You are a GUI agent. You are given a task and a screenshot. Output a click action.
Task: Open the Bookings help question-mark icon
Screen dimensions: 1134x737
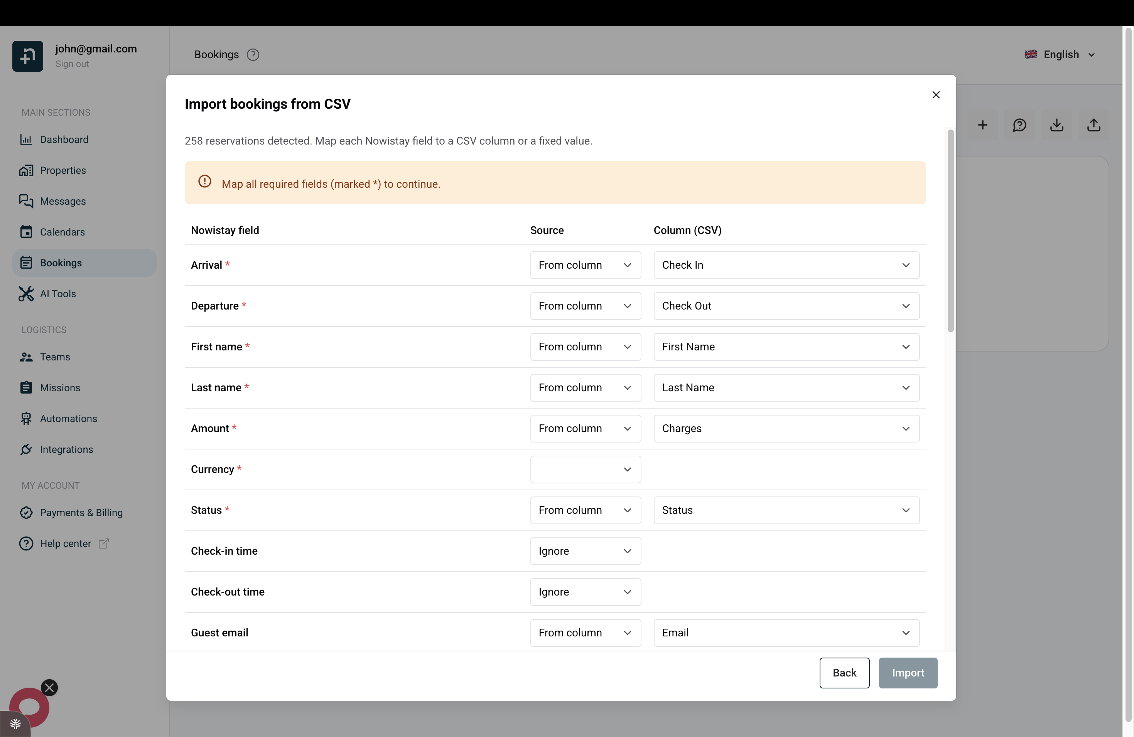tap(253, 55)
